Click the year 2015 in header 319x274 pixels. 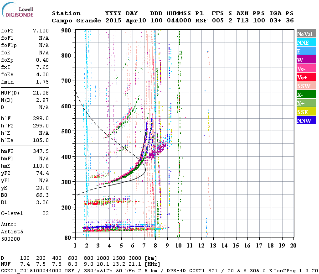click(x=113, y=21)
